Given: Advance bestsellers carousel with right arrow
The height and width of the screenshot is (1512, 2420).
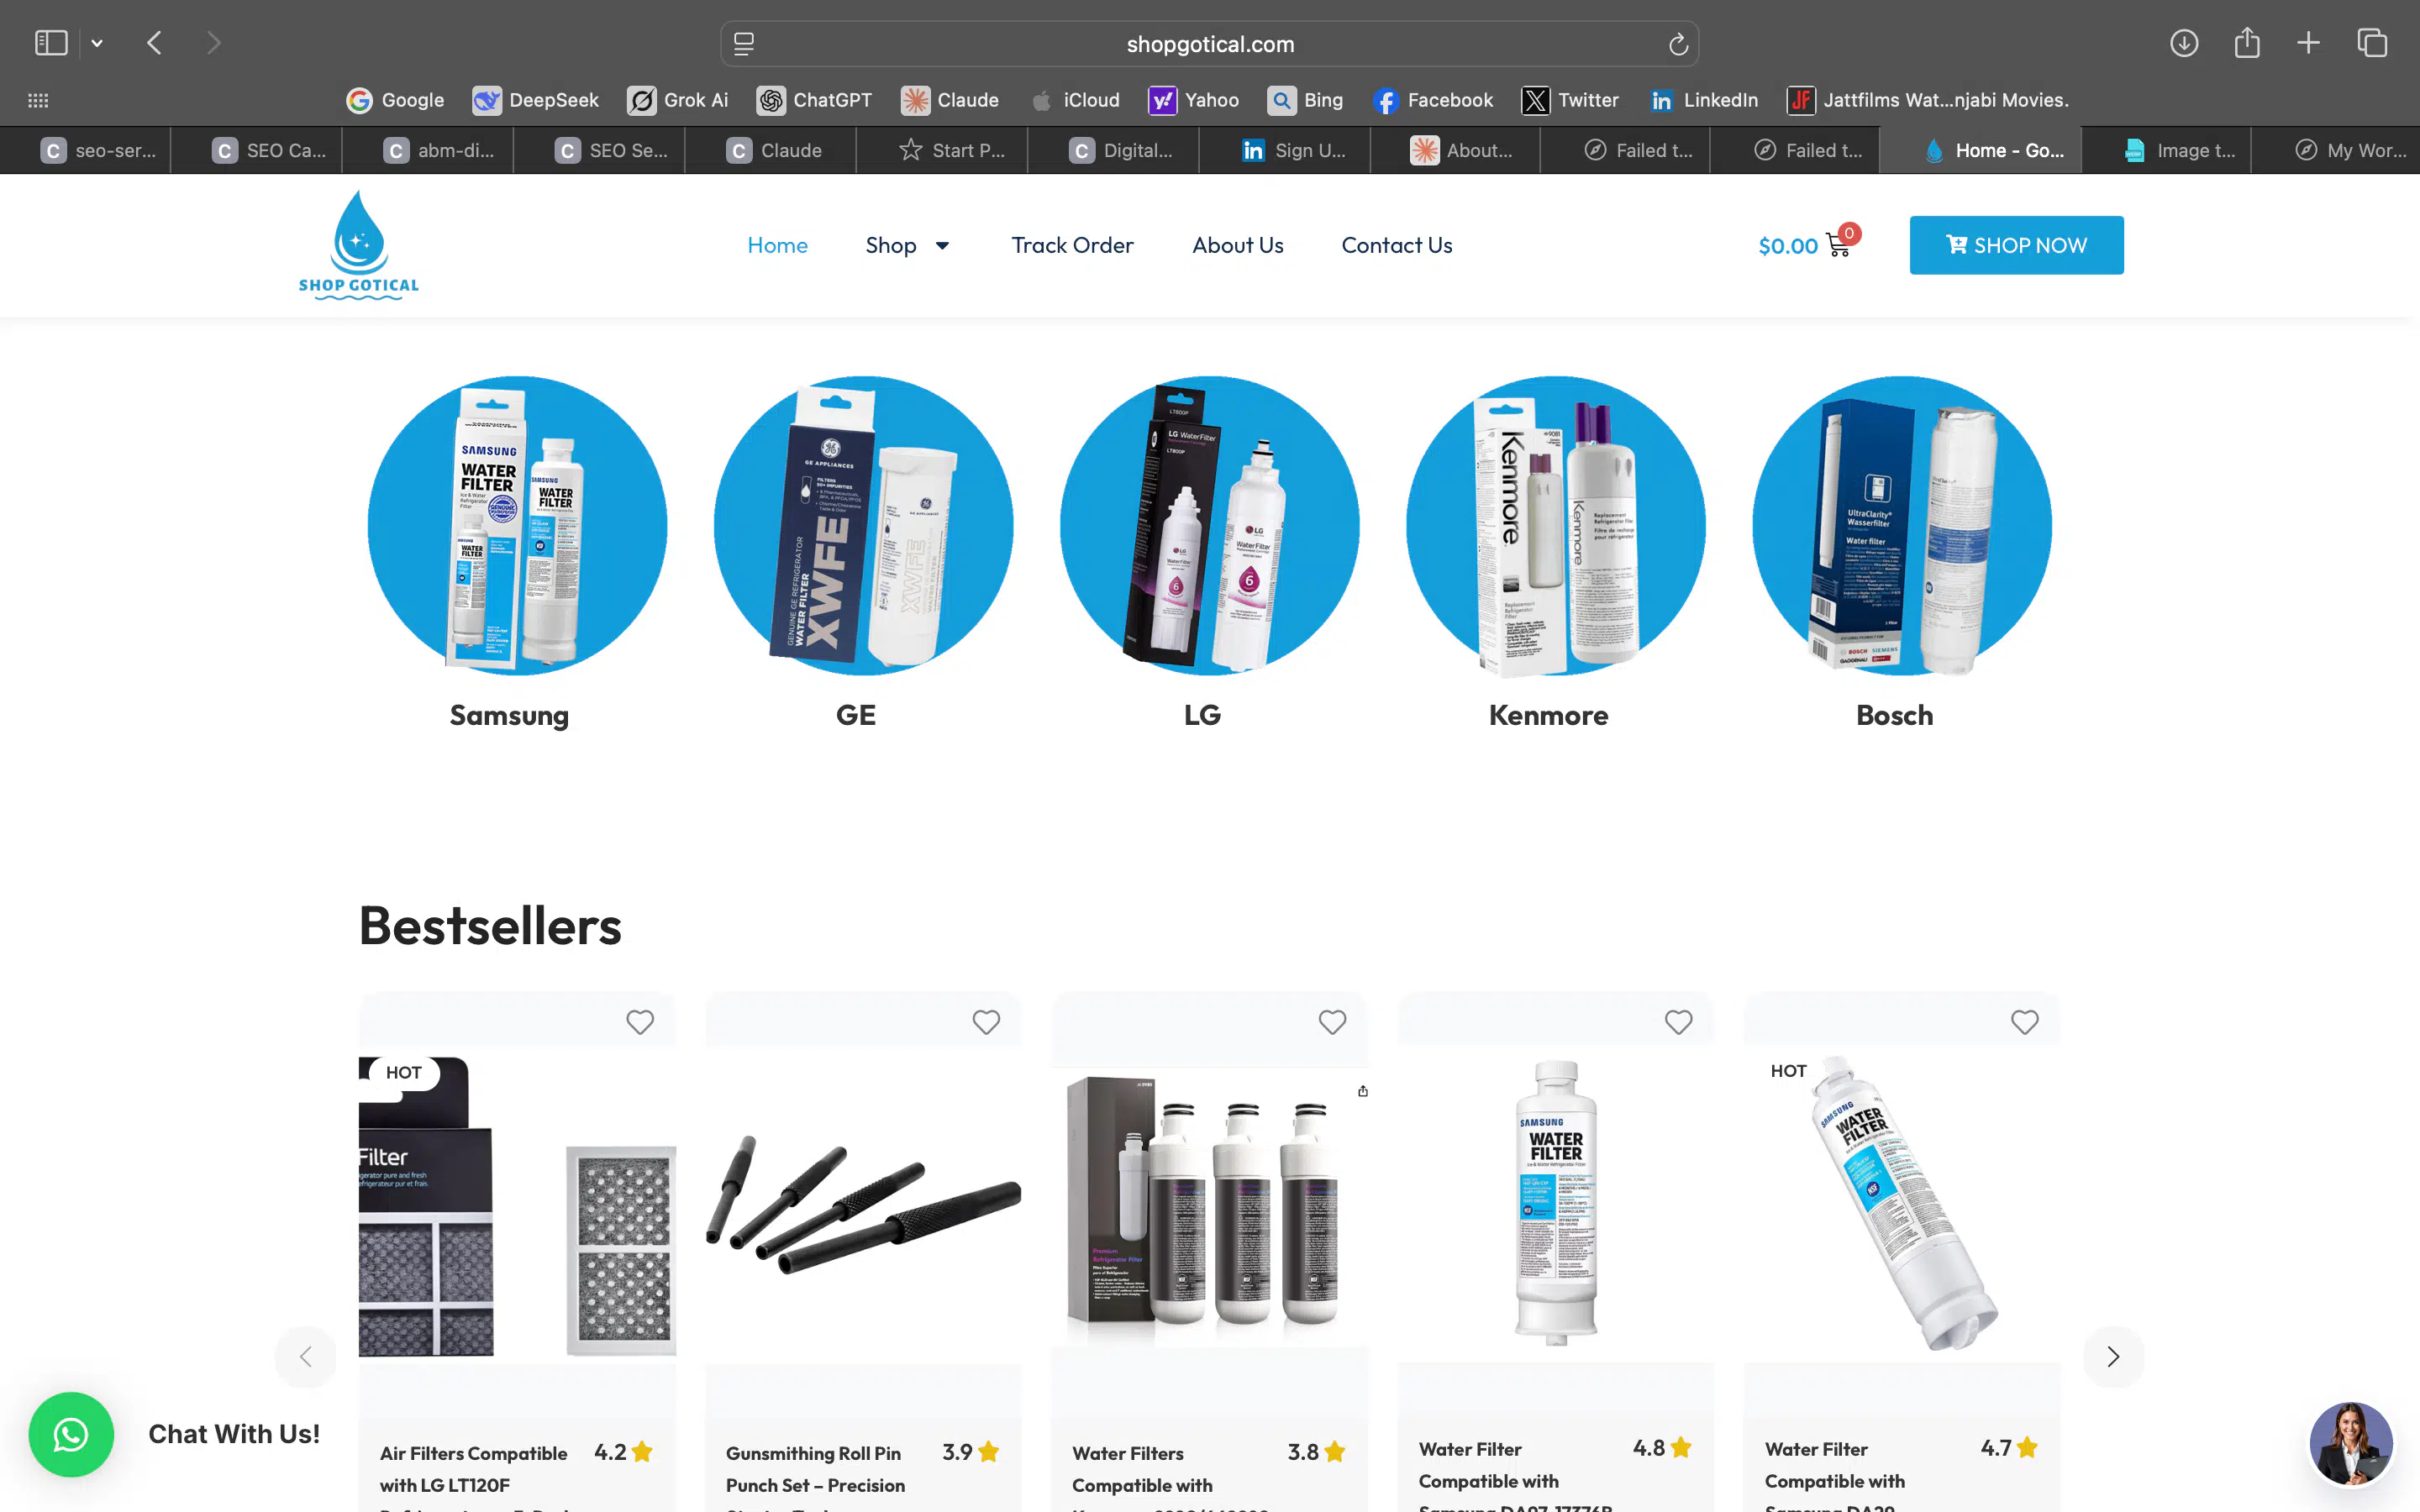Looking at the screenshot, I should [2113, 1356].
